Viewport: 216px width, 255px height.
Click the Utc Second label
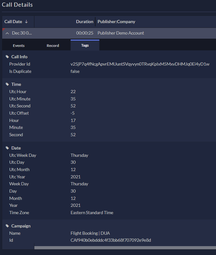click(20, 106)
